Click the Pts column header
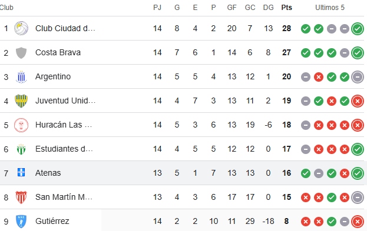Screen dimensions: 367x231 [x=286, y=8]
